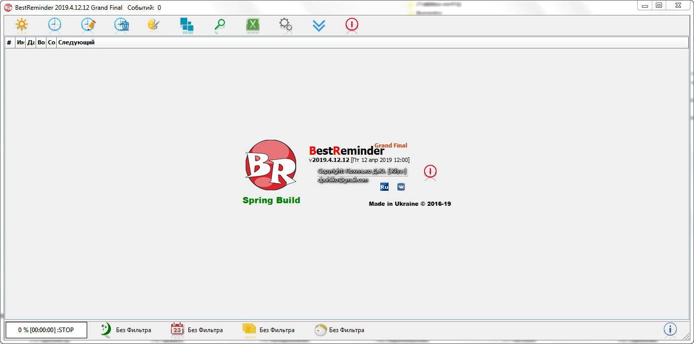Click 'Без Фильтра' beside the crescent moon
Viewport: 694px width, 344px height.
(x=134, y=330)
